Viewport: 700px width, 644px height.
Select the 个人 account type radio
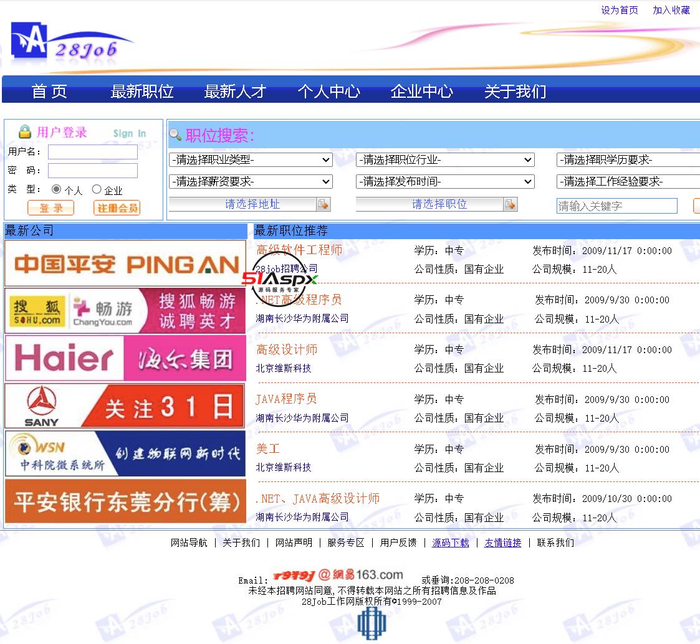click(x=56, y=189)
